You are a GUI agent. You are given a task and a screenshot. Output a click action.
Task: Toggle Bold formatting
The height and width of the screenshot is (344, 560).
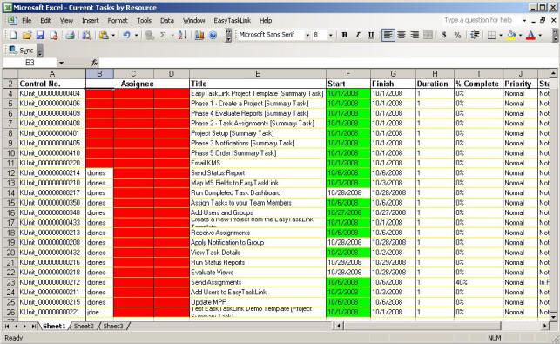[344, 35]
